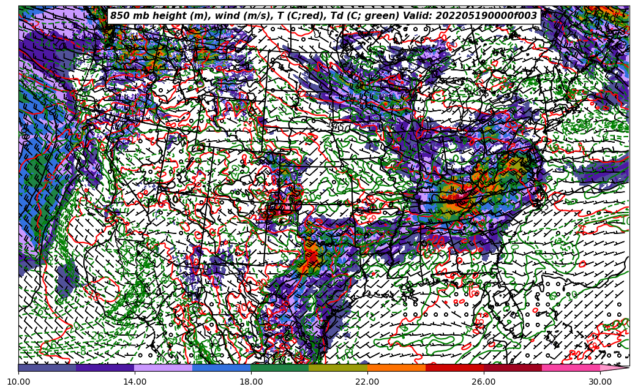The image size is (635, 392).
Task: Click the map title text box
Action: 324,16
